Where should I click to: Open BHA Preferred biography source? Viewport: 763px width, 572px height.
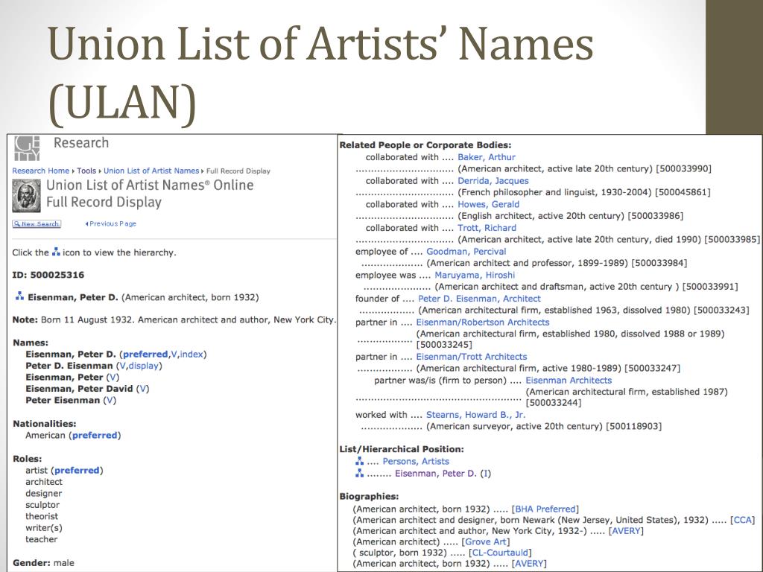[x=545, y=509]
